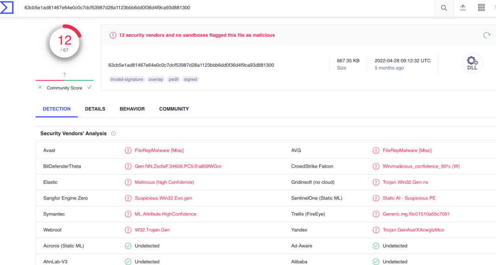Click the signed tag
496x265 pixels.
click(x=191, y=79)
